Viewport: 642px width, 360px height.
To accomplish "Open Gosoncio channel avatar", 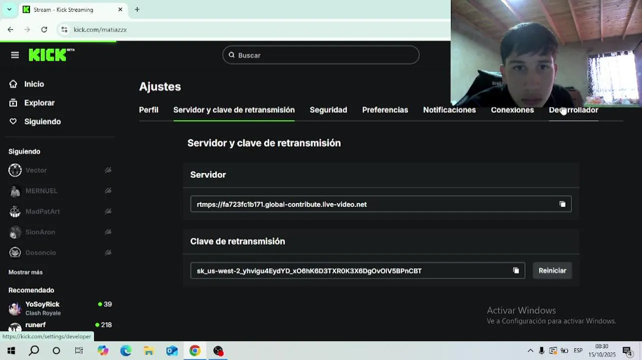I will [x=15, y=252].
